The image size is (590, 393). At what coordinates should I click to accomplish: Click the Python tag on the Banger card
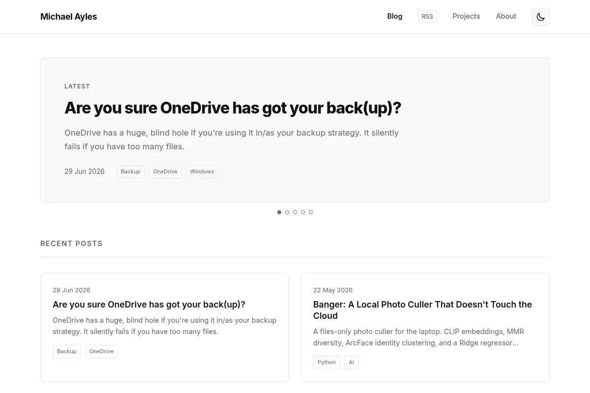click(x=326, y=363)
